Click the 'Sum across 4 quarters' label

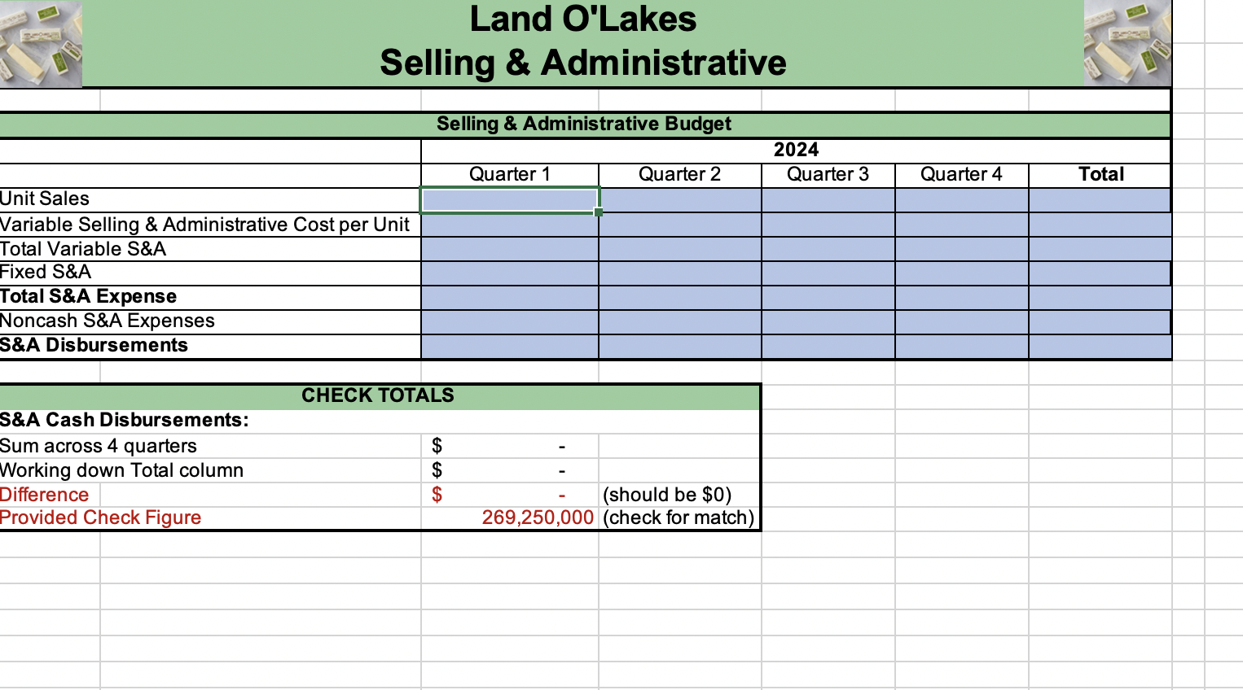tap(99, 446)
